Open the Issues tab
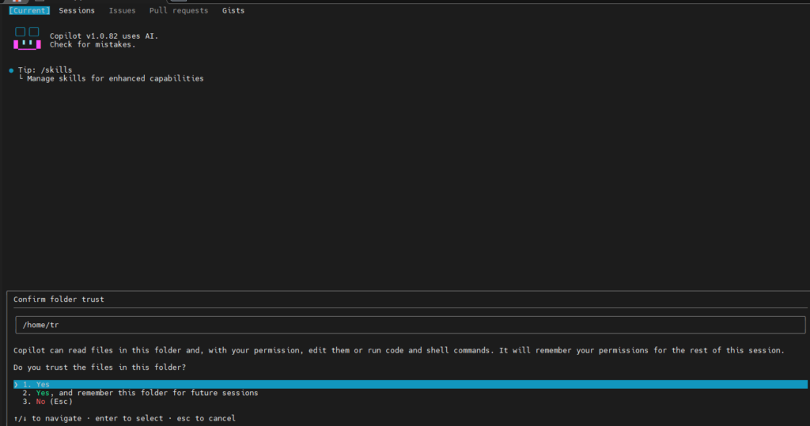810x426 pixels. click(122, 10)
